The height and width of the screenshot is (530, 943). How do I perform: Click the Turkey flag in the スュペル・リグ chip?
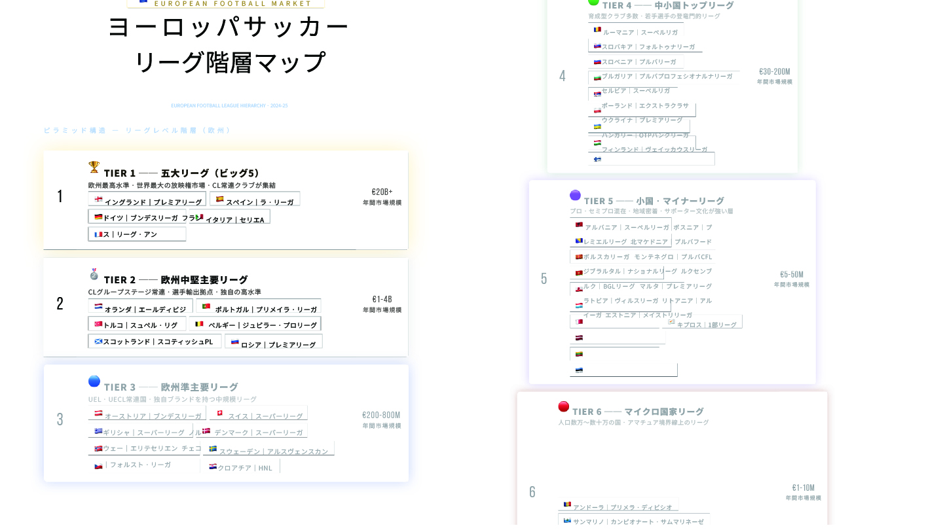pos(98,324)
